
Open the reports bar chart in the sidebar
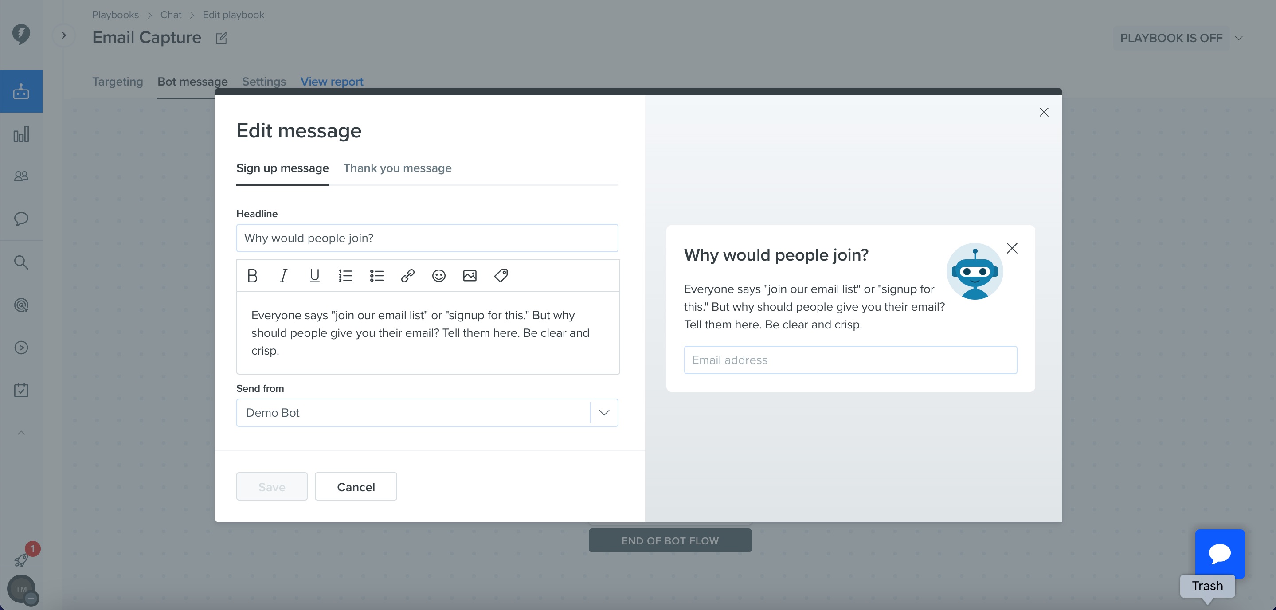click(x=21, y=134)
